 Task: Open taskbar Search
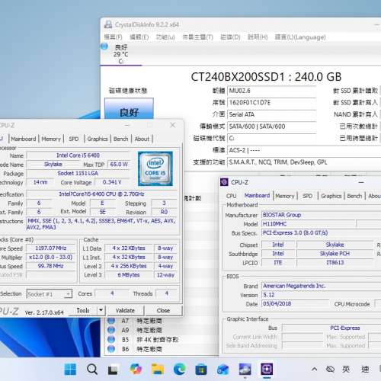92,369
